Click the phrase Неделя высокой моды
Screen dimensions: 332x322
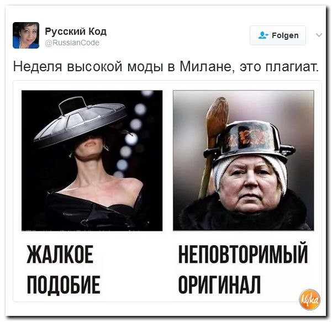[88, 67]
